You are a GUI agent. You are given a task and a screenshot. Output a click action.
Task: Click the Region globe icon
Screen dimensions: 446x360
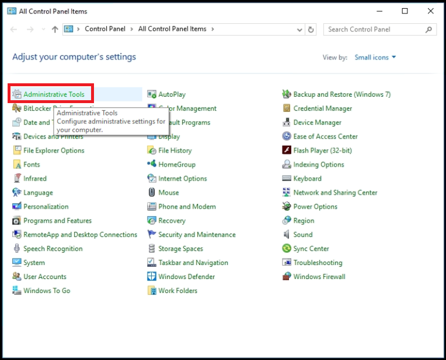[287, 220]
